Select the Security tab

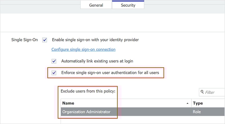128,5
